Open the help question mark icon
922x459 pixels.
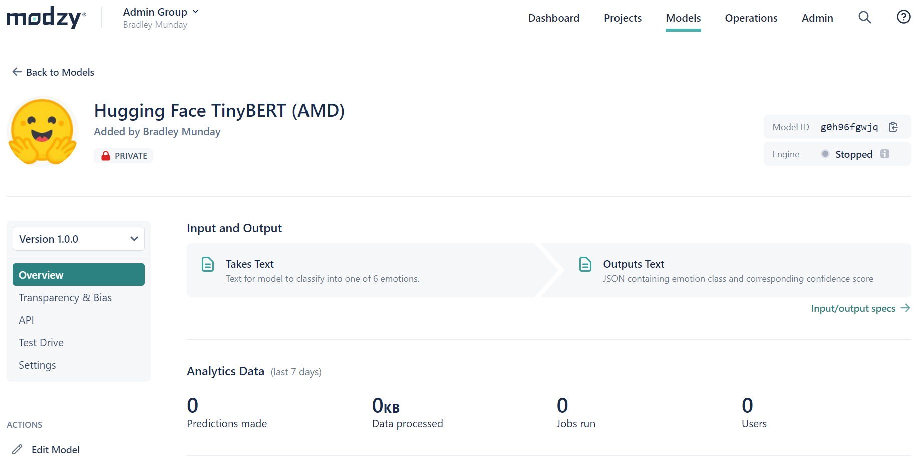point(903,17)
